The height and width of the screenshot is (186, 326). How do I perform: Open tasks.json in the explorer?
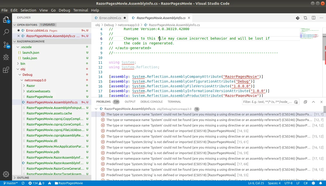click(30, 58)
